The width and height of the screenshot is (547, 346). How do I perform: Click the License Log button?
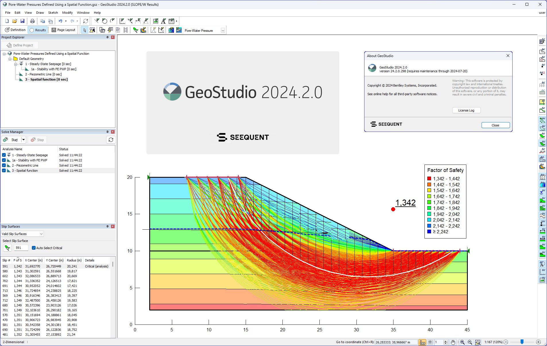pos(466,110)
